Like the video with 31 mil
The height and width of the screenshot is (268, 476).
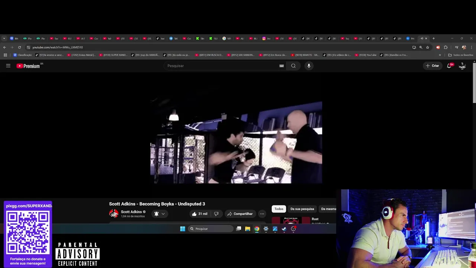pyautogui.click(x=199, y=214)
